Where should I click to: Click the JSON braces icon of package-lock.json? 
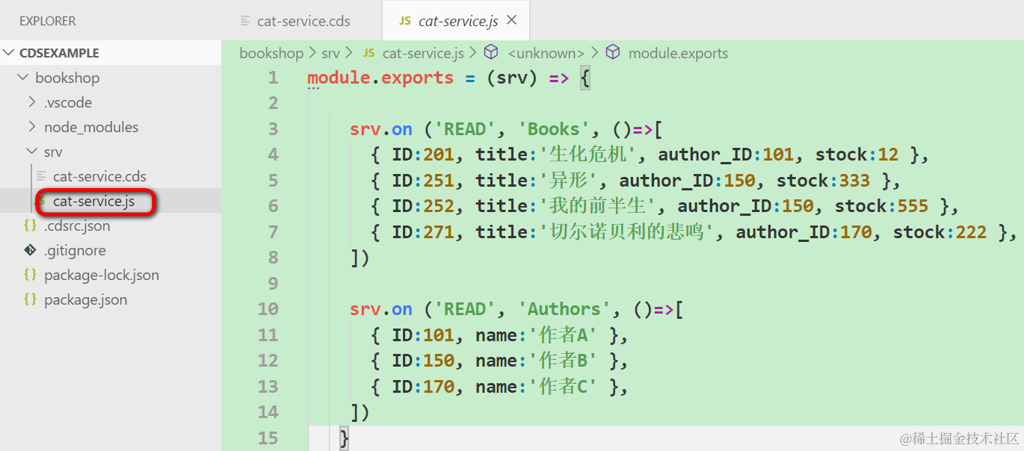click(x=30, y=275)
